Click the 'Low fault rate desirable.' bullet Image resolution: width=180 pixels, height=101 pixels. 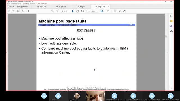[x=59, y=43]
